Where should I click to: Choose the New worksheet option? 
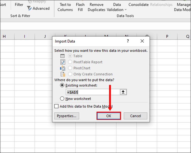point(62,99)
